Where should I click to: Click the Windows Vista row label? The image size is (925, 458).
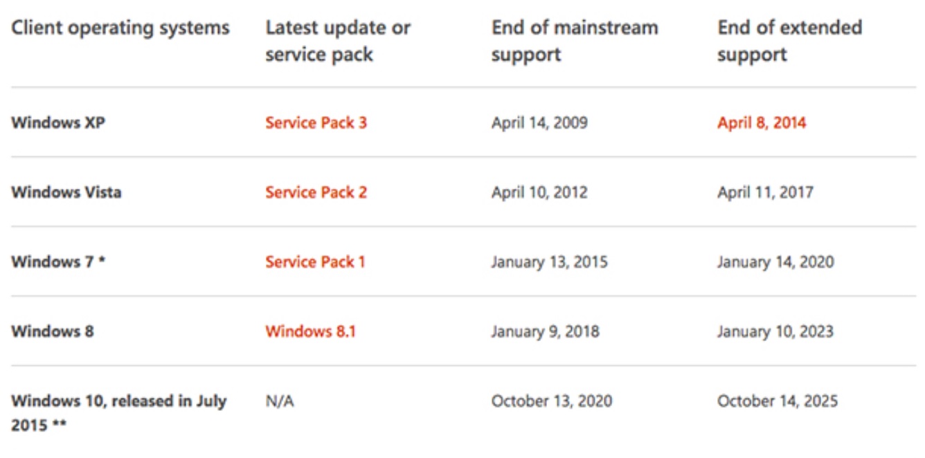click(66, 192)
